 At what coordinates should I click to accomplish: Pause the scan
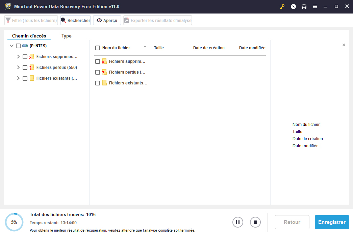coord(238,222)
